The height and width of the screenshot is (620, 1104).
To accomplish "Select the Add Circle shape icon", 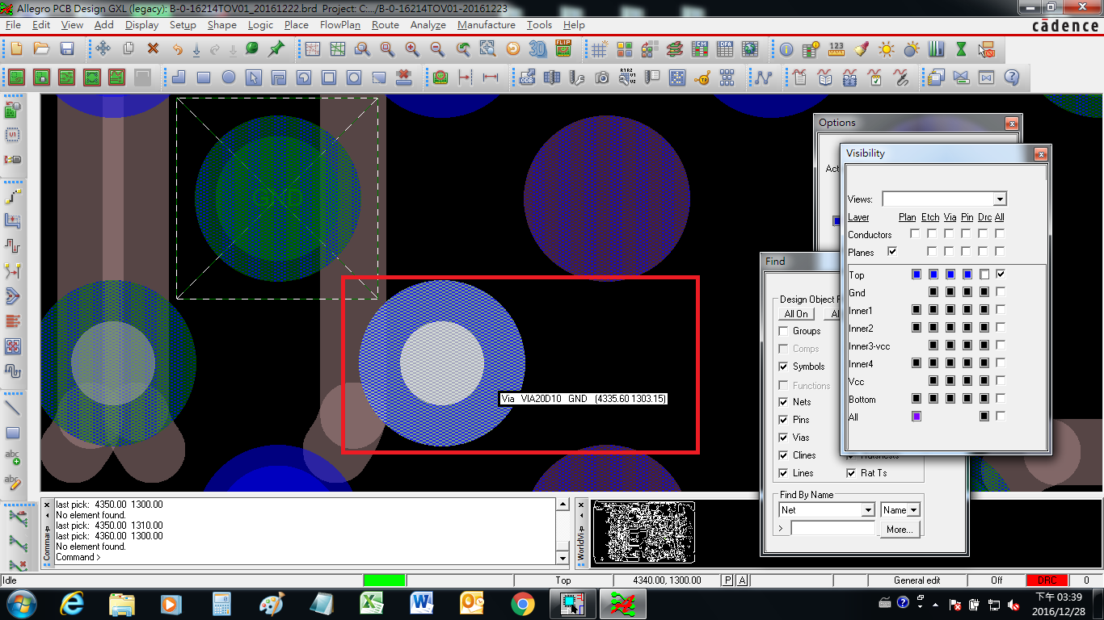I will point(229,78).
